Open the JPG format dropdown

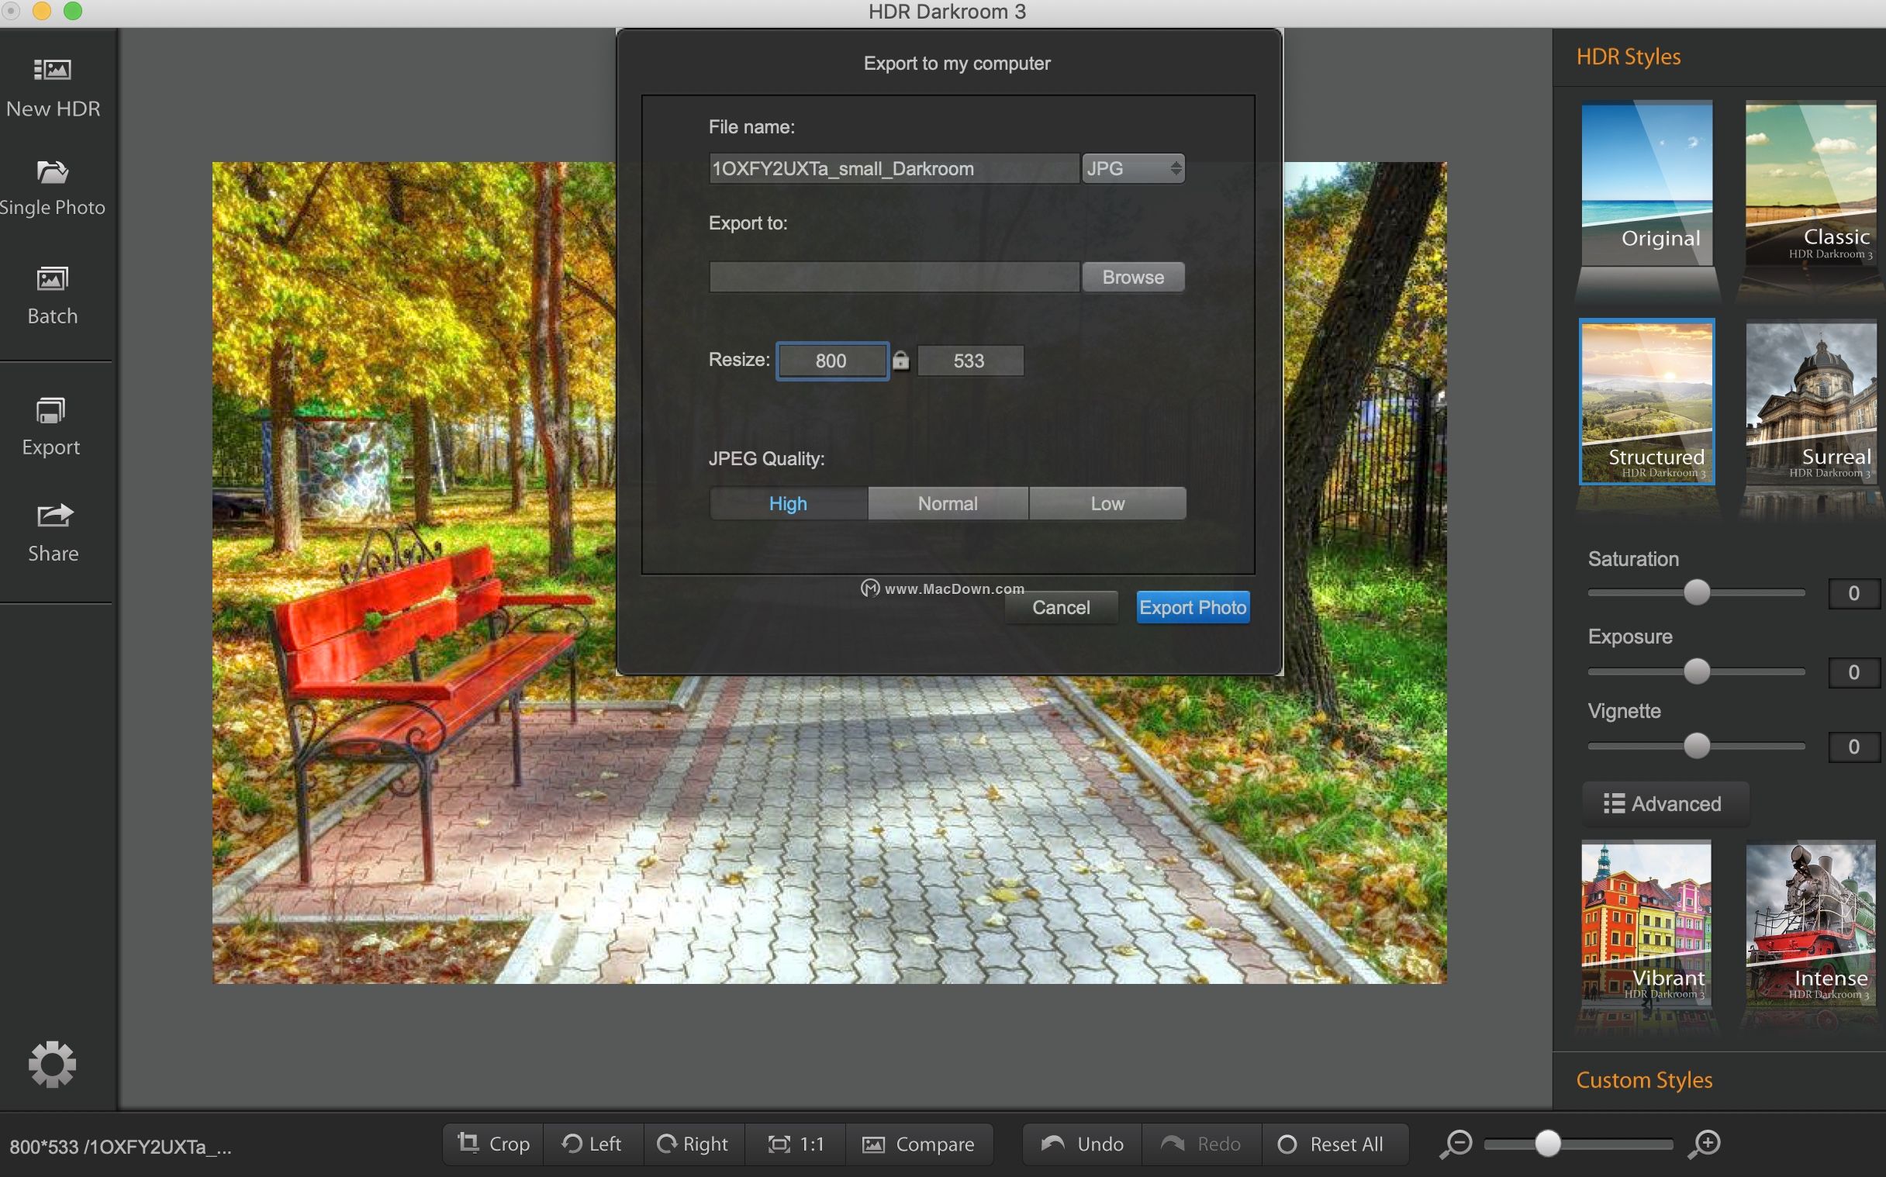tap(1133, 168)
